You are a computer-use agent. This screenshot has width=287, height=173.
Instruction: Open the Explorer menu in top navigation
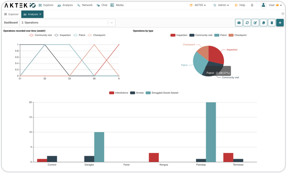[46, 5]
